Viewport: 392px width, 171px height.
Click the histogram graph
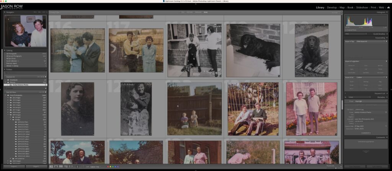pos(366,21)
